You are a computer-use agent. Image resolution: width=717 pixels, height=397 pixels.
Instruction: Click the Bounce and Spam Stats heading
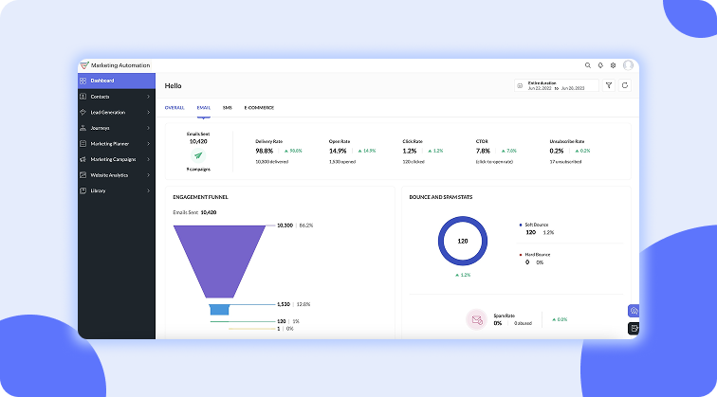coord(441,197)
